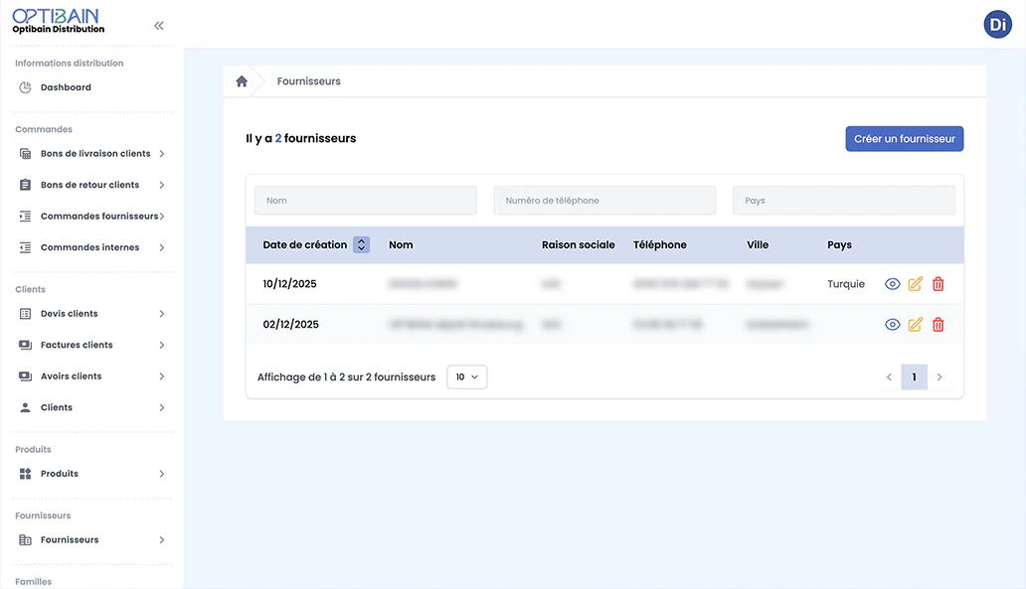Go to home via breadcrumb house icon
Viewport: 1026px width, 589px height.
[242, 81]
